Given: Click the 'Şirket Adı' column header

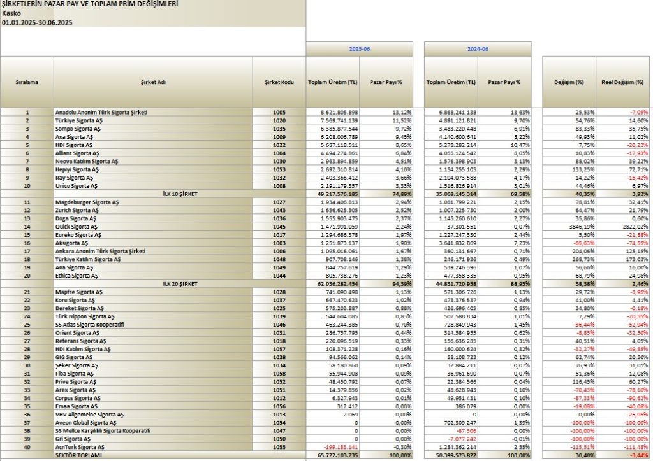Looking at the screenshot, I should click(153, 82).
